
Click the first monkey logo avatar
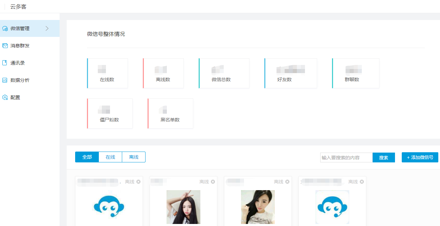pyautogui.click(x=109, y=206)
